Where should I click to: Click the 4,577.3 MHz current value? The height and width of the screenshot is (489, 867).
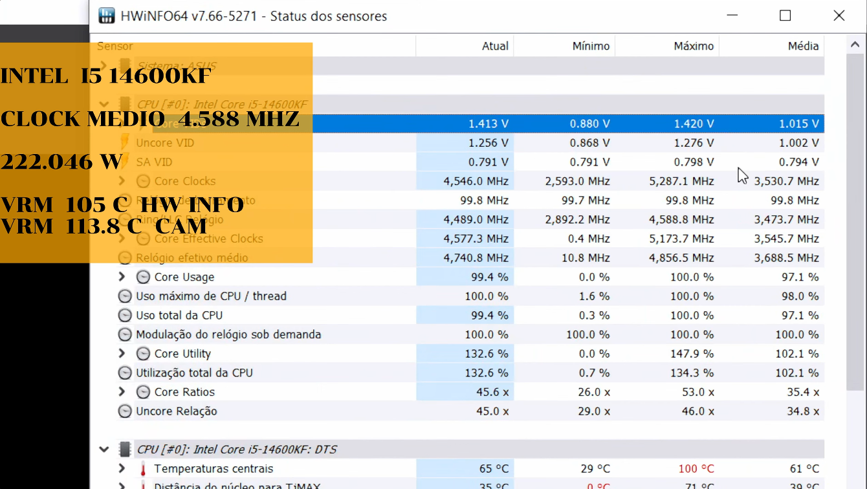click(x=476, y=239)
